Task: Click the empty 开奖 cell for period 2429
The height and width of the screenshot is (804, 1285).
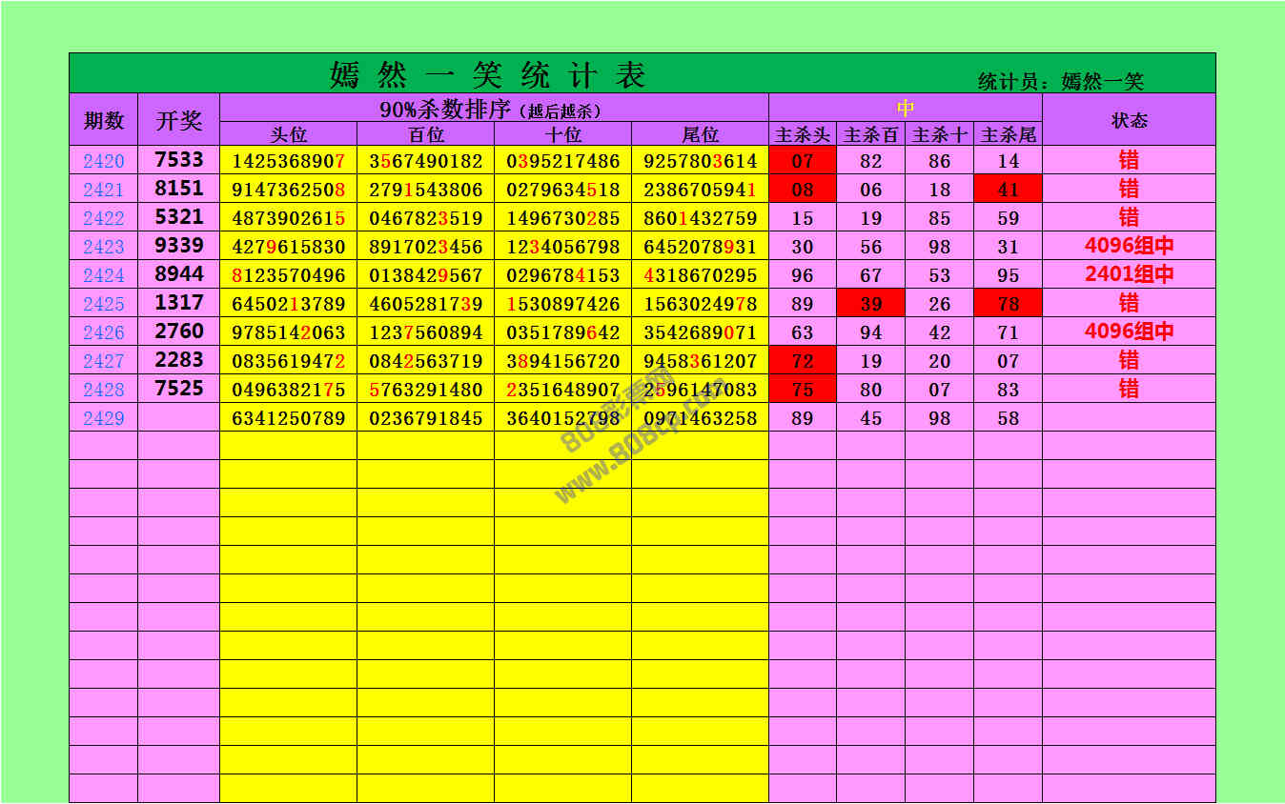Action: pyautogui.click(x=178, y=418)
